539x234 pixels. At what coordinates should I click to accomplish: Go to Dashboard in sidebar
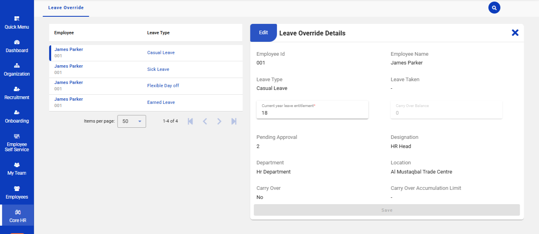17,46
